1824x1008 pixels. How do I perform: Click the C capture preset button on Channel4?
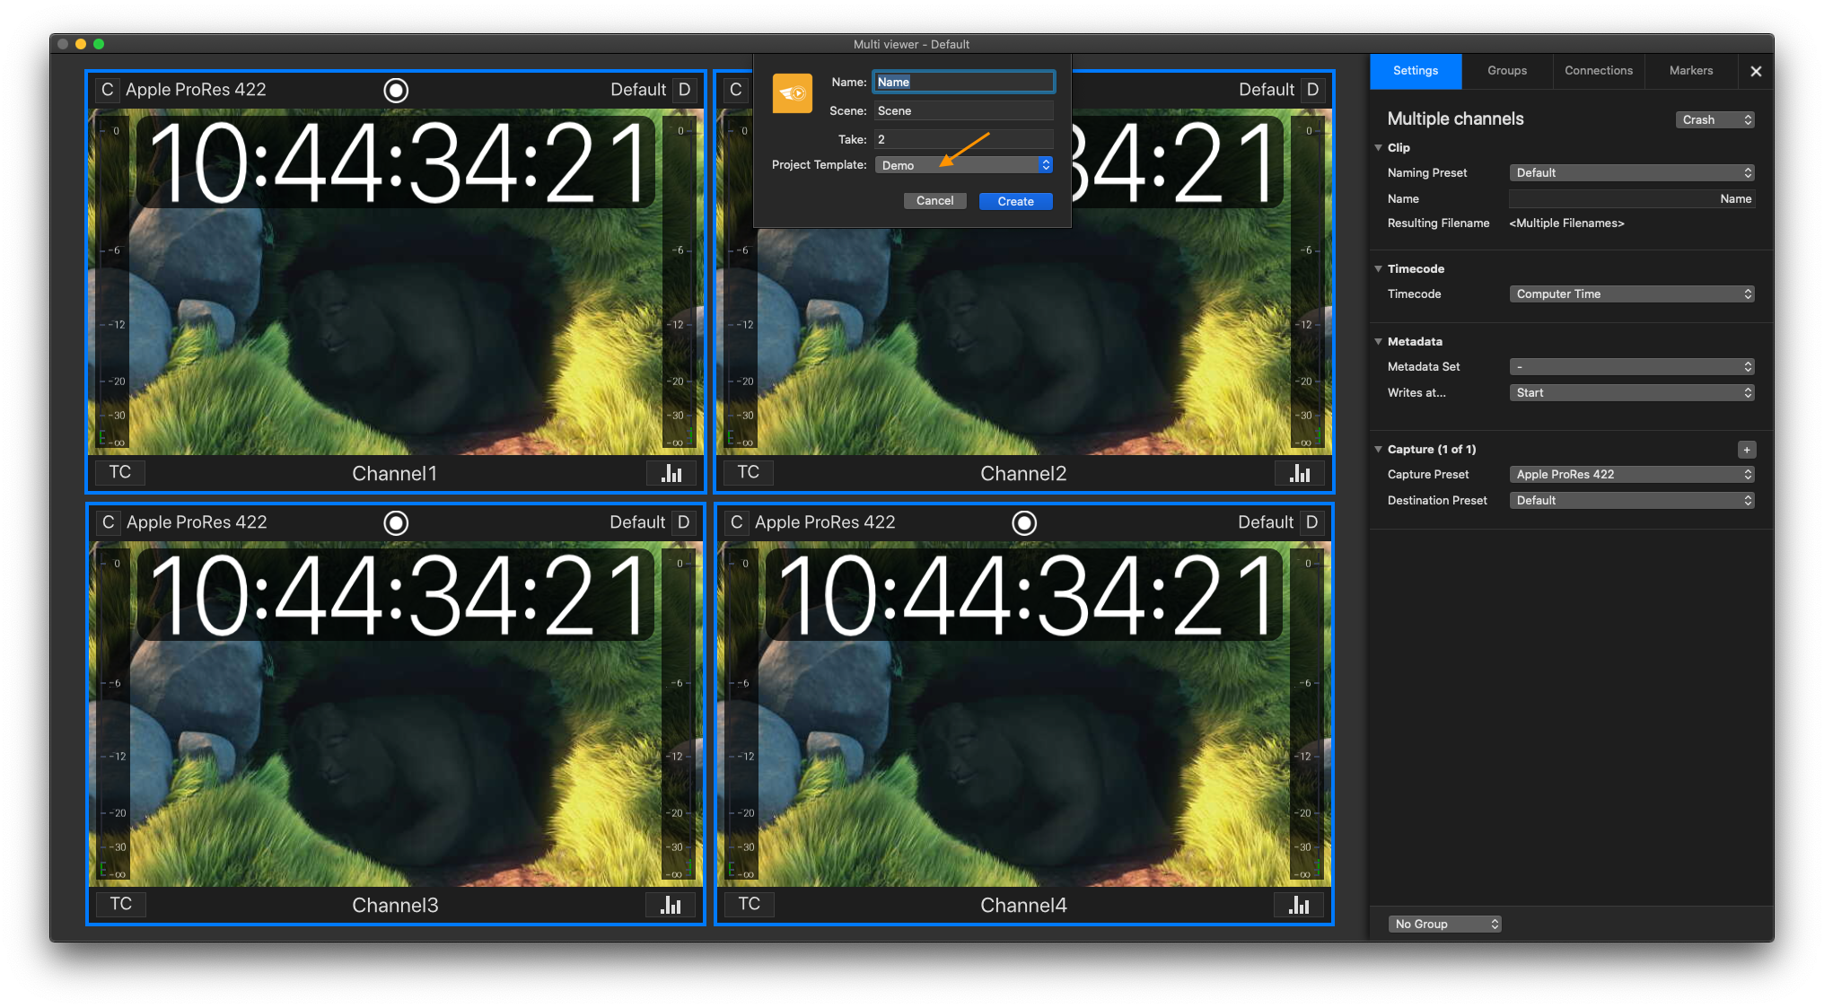(737, 522)
